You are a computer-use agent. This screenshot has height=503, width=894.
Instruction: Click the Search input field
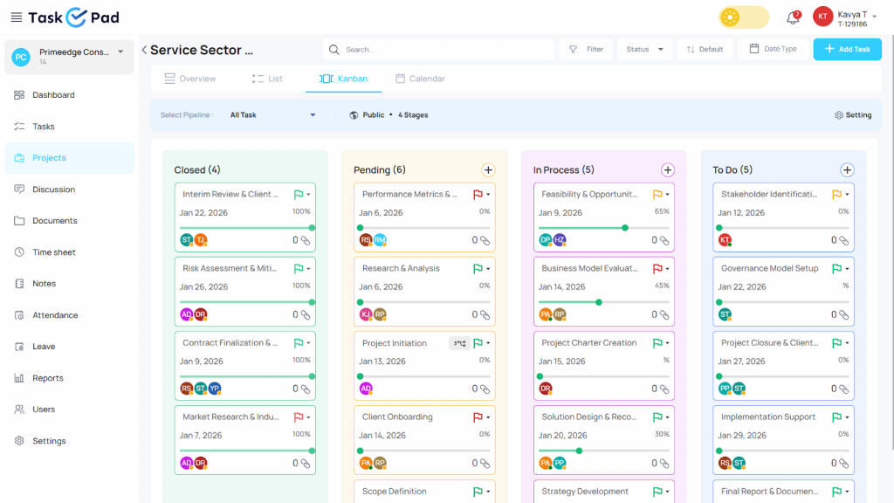point(437,50)
